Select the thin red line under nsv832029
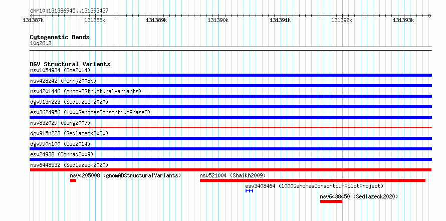The width and height of the screenshot is (446, 221). pos(231,128)
